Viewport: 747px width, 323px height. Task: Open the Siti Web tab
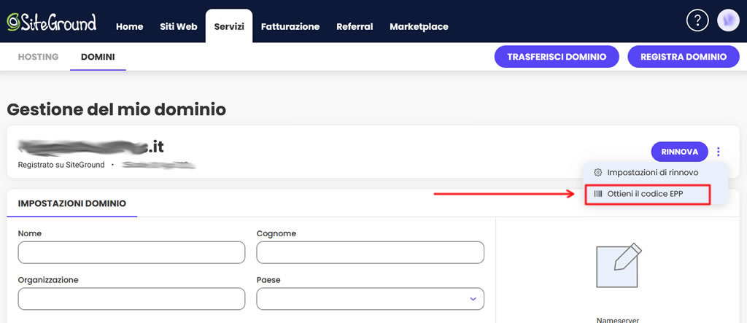179,27
